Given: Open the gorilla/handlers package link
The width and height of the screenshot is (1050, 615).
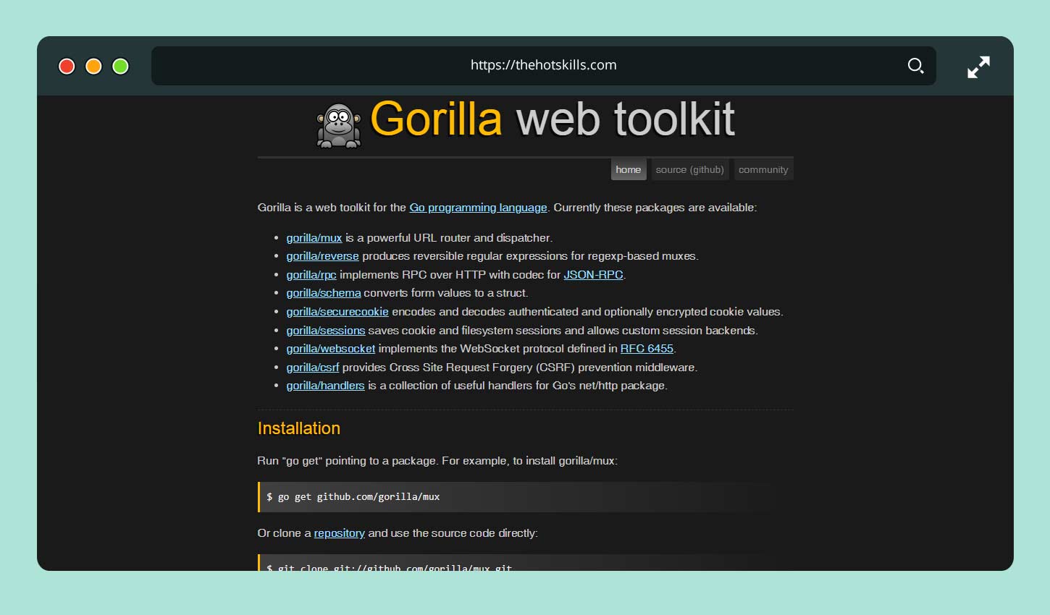Looking at the screenshot, I should point(325,386).
